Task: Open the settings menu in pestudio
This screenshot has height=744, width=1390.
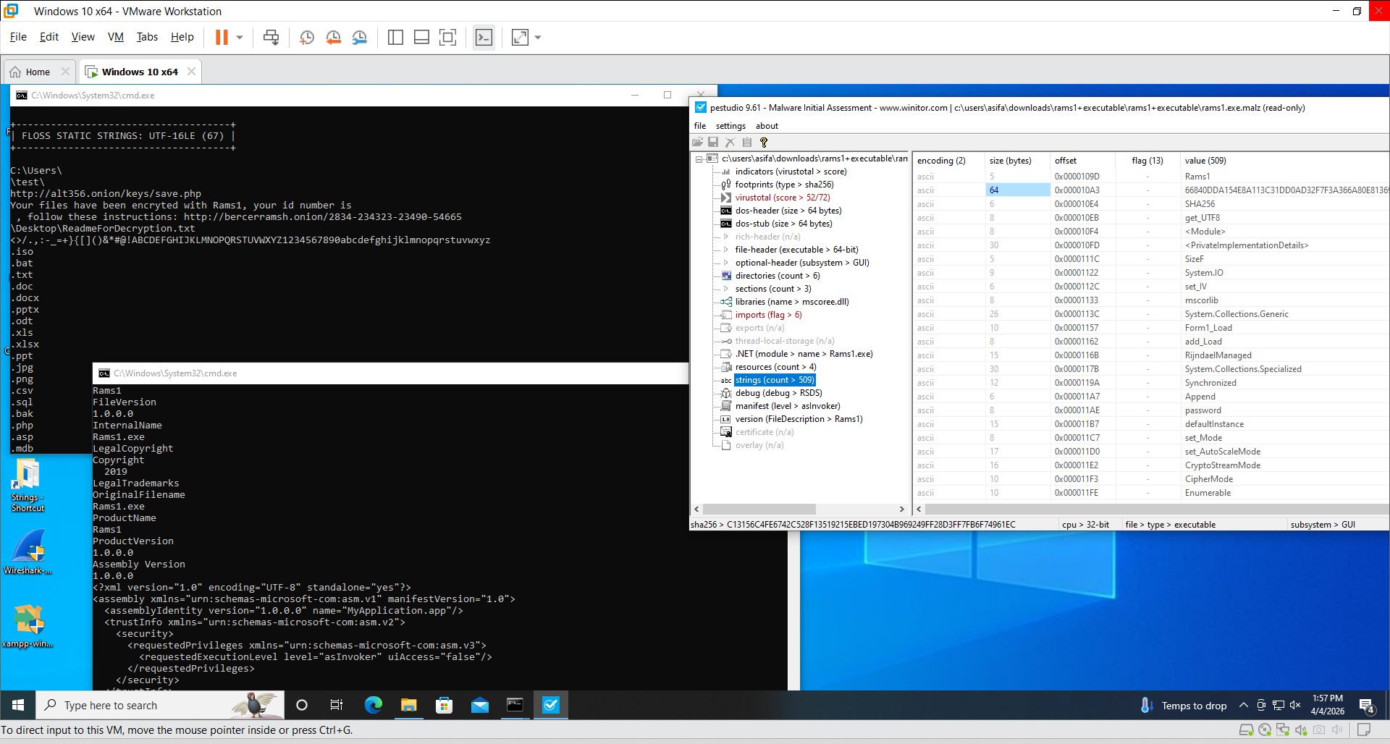Action: point(730,126)
